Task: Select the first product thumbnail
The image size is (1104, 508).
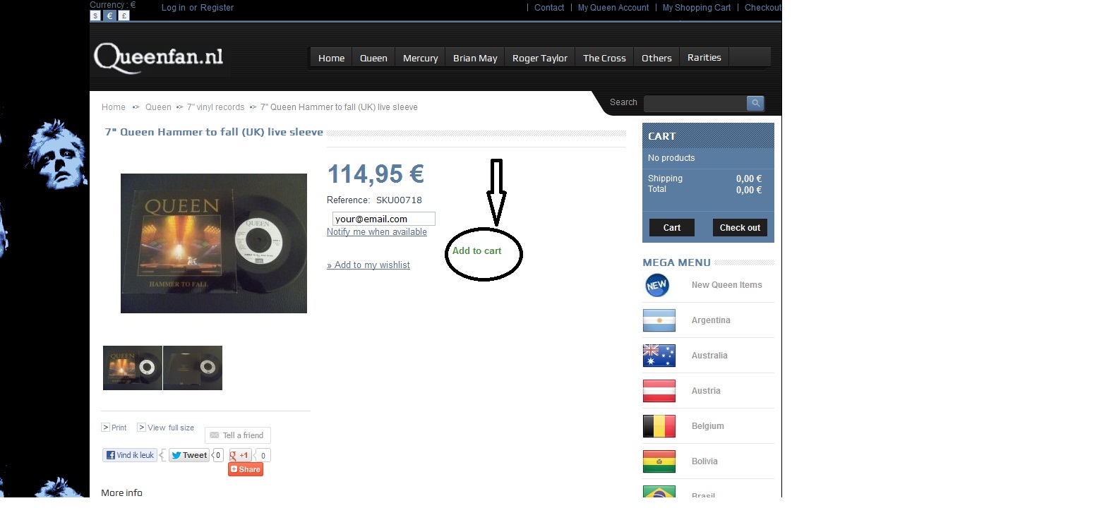Action: click(133, 368)
